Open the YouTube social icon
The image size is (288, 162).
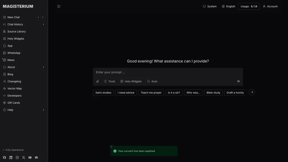coord(30,157)
